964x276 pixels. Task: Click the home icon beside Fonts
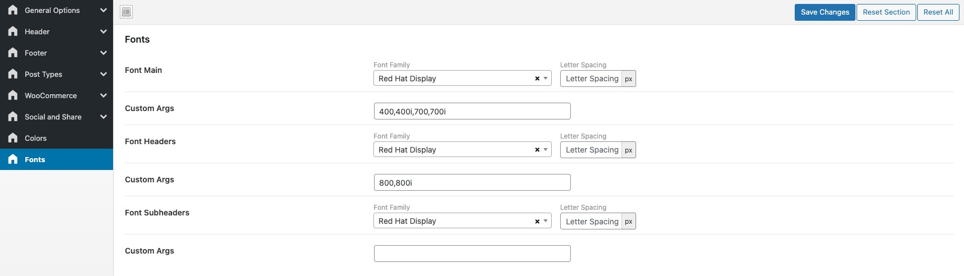click(13, 159)
